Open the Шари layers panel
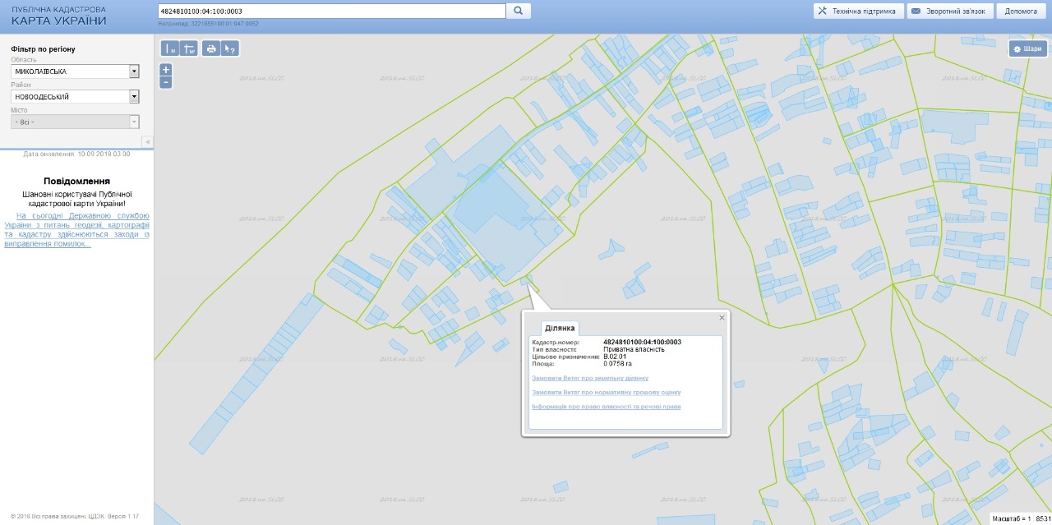The height and width of the screenshot is (525, 1052). pos(1027,48)
